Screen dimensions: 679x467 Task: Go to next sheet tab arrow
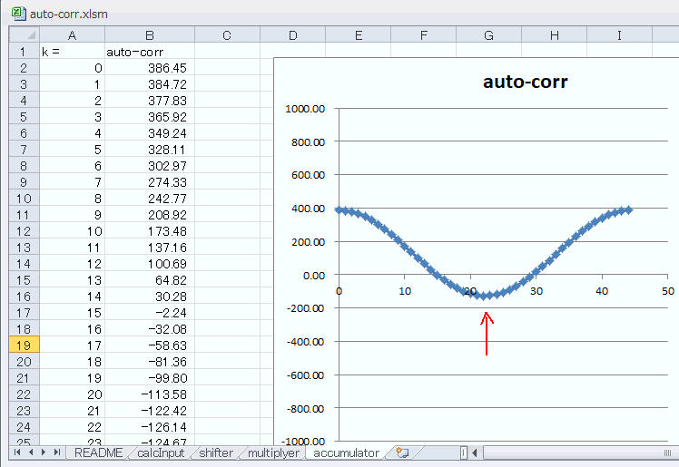[x=44, y=452]
